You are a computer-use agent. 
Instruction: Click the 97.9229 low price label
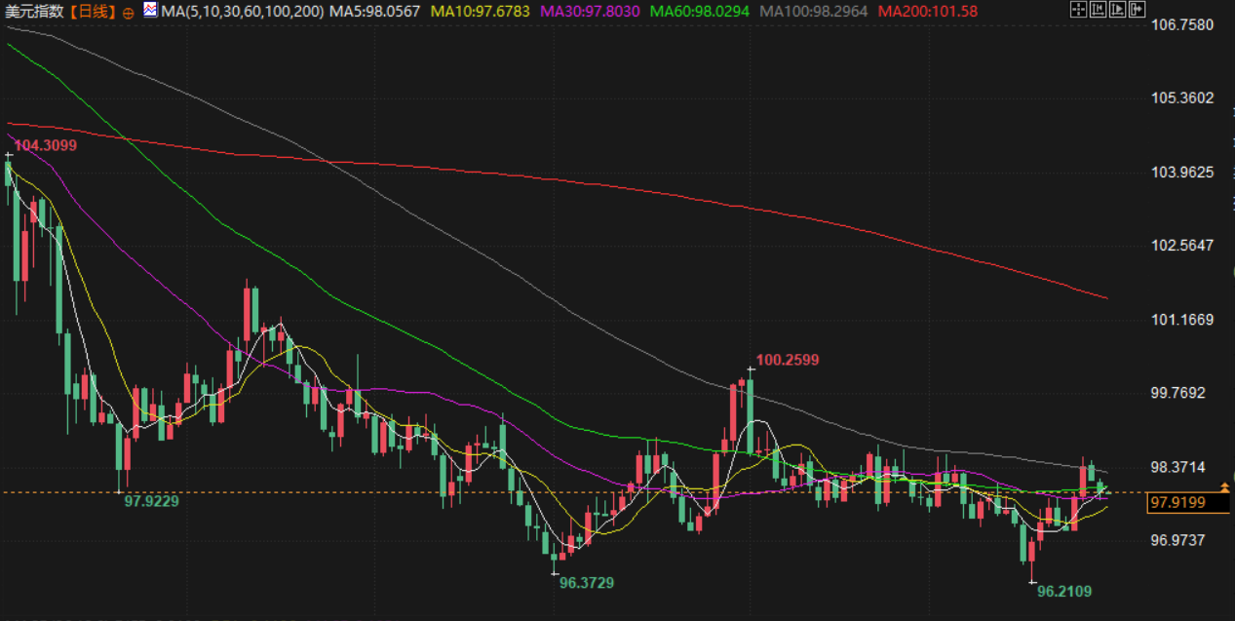point(151,501)
